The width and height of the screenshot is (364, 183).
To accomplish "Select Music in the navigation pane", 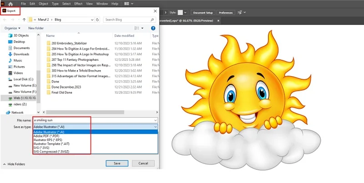I will pos(15,61).
